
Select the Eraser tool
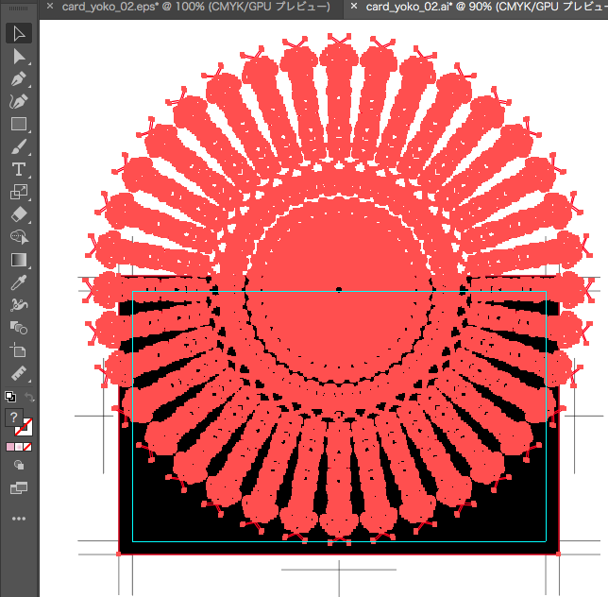[x=19, y=214]
